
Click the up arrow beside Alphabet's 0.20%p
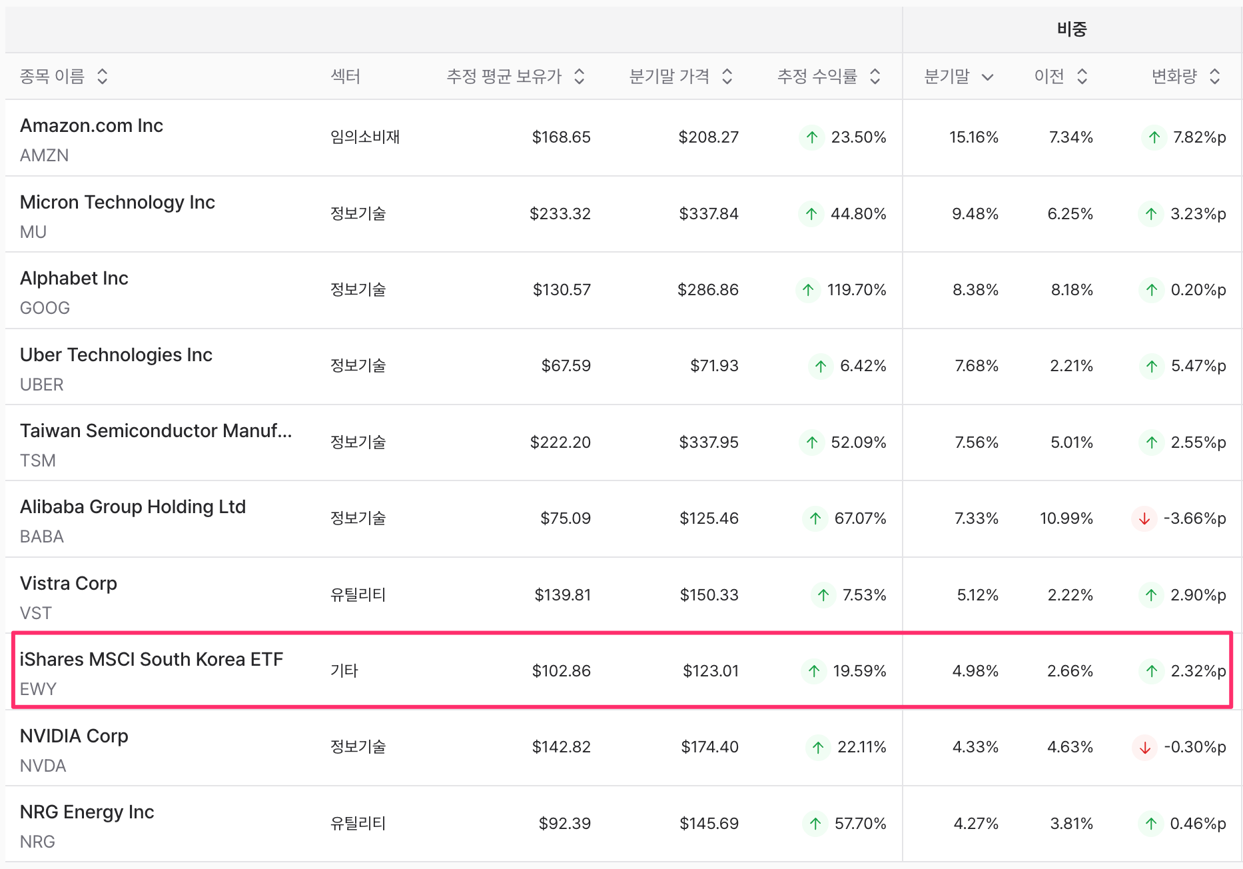(1152, 290)
